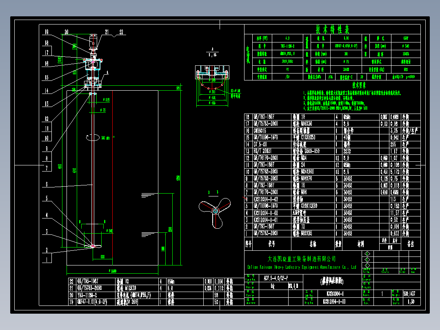
Task: Click the '备注' column header
Action: [411, 244]
